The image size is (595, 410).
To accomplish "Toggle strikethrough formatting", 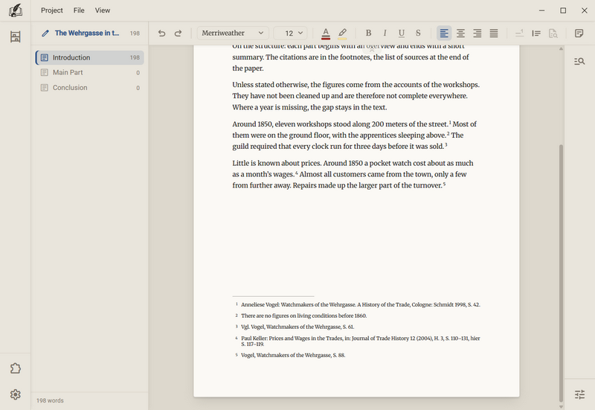I will [x=418, y=33].
